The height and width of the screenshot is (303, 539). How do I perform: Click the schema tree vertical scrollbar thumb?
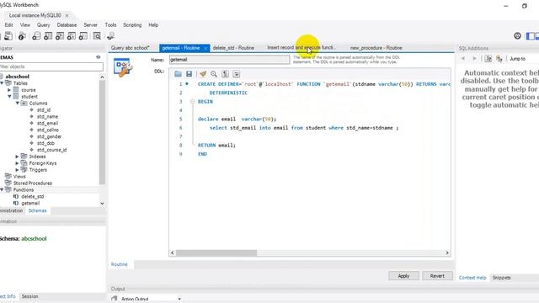102,133
